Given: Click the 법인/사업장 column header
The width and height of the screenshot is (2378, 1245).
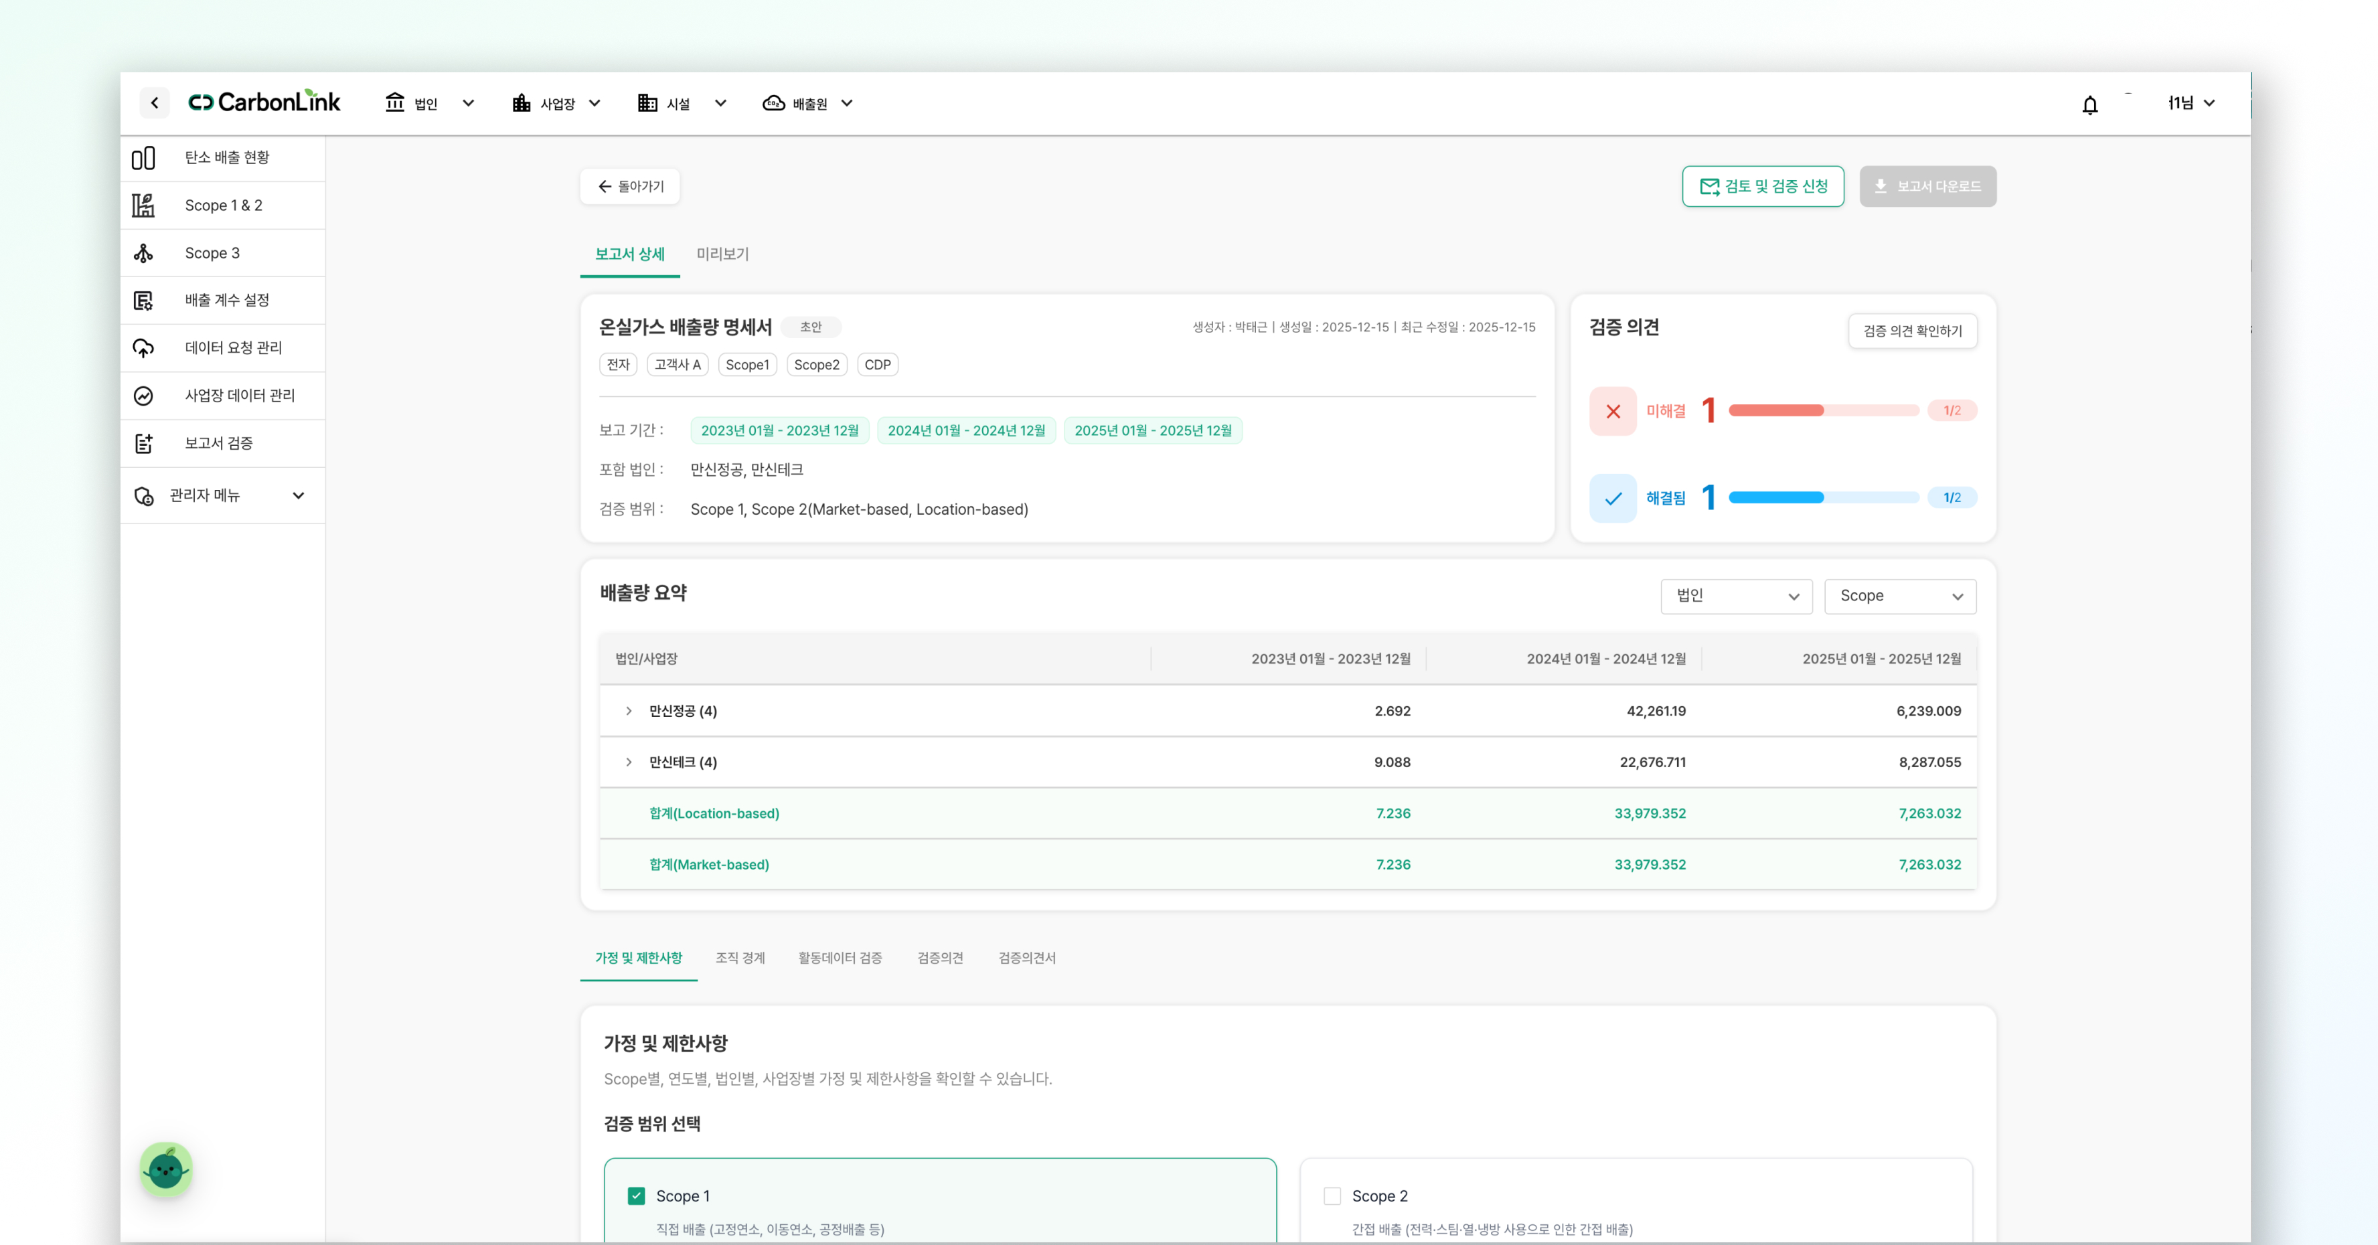Looking at the screenshot, I should tap(874, 659).
